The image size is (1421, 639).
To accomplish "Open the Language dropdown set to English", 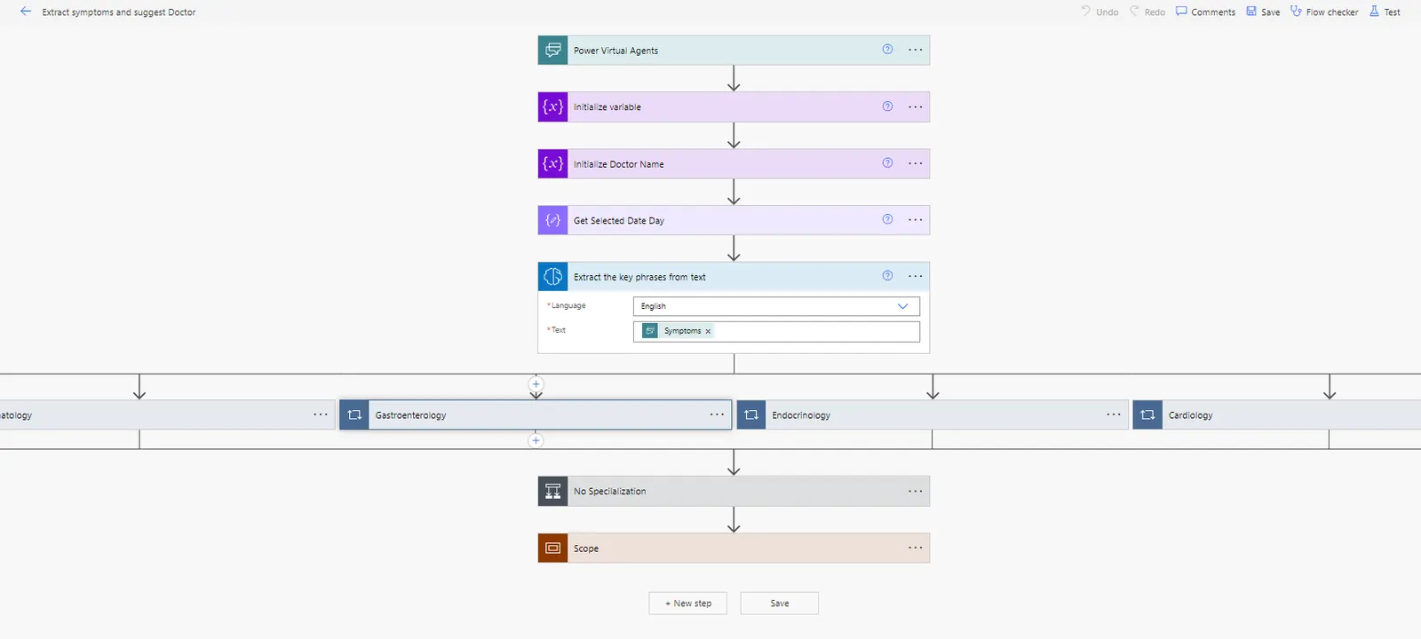I will point(776,306).
